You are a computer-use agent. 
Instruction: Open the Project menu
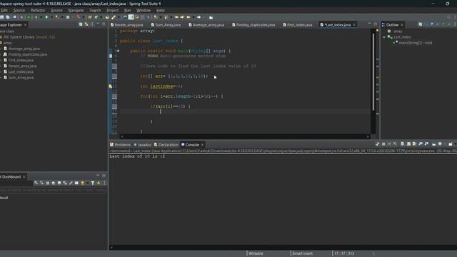[112, 10]
